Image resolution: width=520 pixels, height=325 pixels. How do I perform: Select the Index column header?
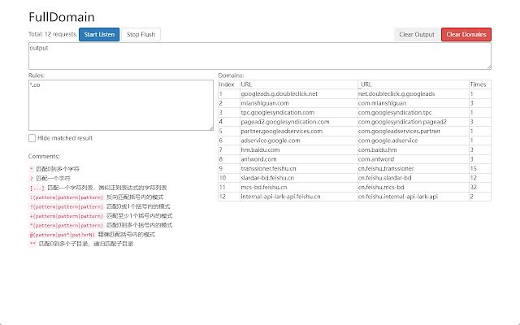tap(229, 84)
